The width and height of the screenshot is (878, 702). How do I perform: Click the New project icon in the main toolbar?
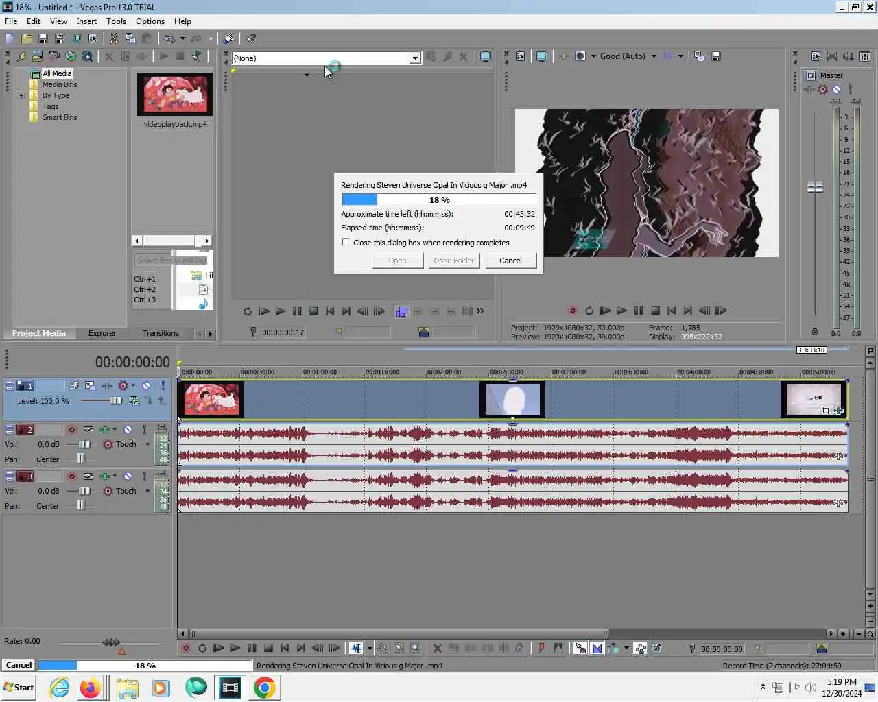(10, 38)
